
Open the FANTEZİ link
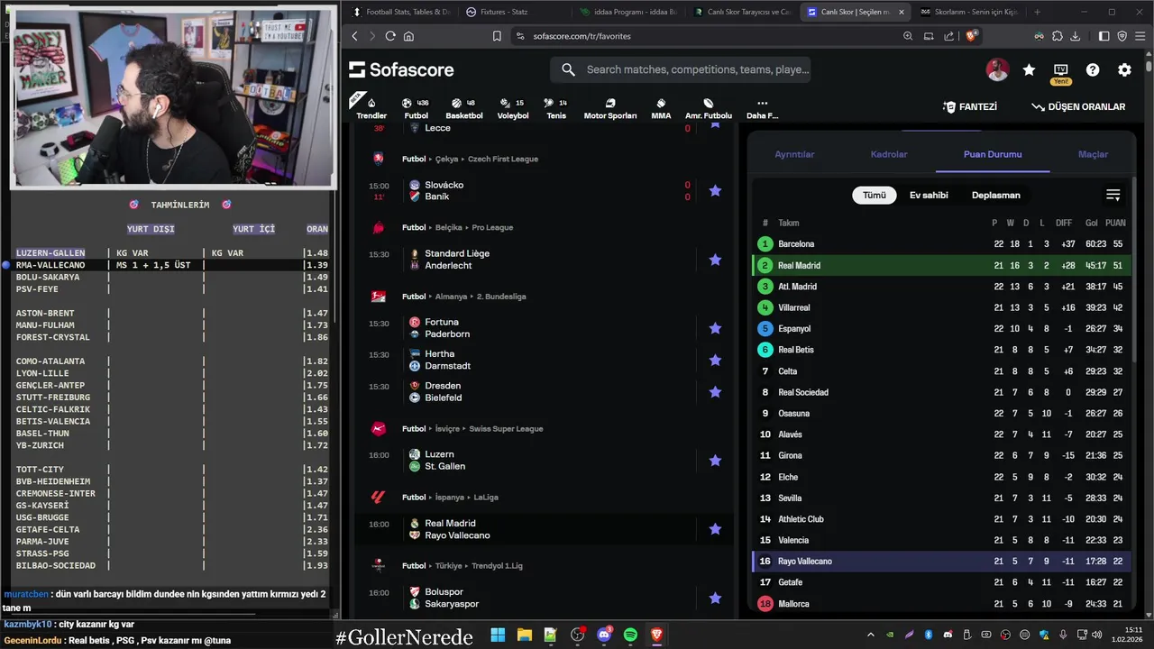point(970,106)
